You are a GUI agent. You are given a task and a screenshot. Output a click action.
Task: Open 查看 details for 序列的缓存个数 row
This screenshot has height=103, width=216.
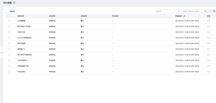click(209, 66)
